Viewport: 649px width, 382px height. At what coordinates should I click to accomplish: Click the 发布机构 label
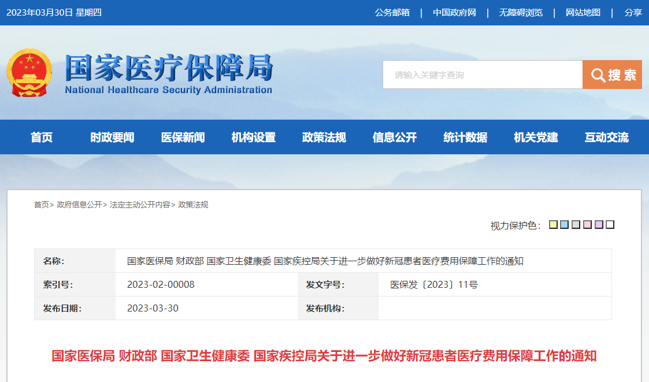[x=325, y=309]
